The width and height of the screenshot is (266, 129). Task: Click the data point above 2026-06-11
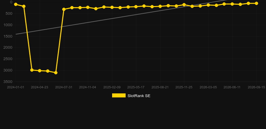[232, 4]
